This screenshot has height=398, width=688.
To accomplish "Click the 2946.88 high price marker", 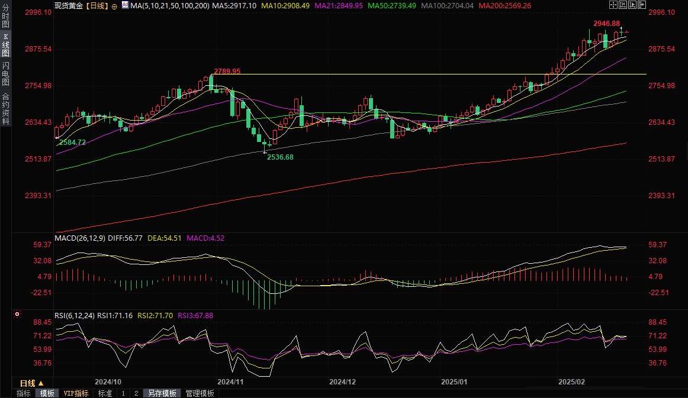I will click(605, 24).
